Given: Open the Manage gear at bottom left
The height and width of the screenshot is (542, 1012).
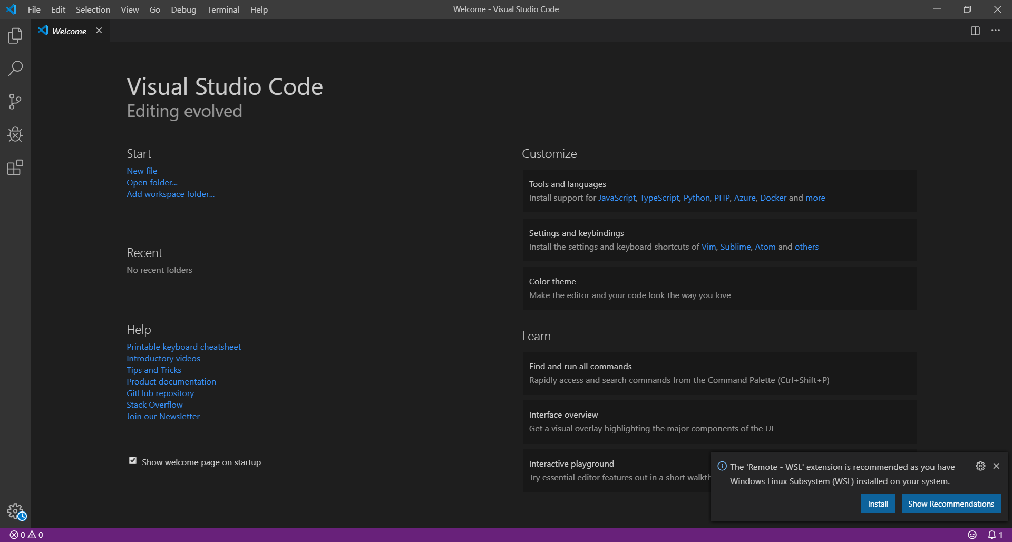Looking at the screenshot, I should click(15, 510).
